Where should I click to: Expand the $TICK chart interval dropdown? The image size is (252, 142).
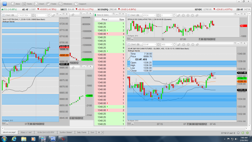pos(171,15)
